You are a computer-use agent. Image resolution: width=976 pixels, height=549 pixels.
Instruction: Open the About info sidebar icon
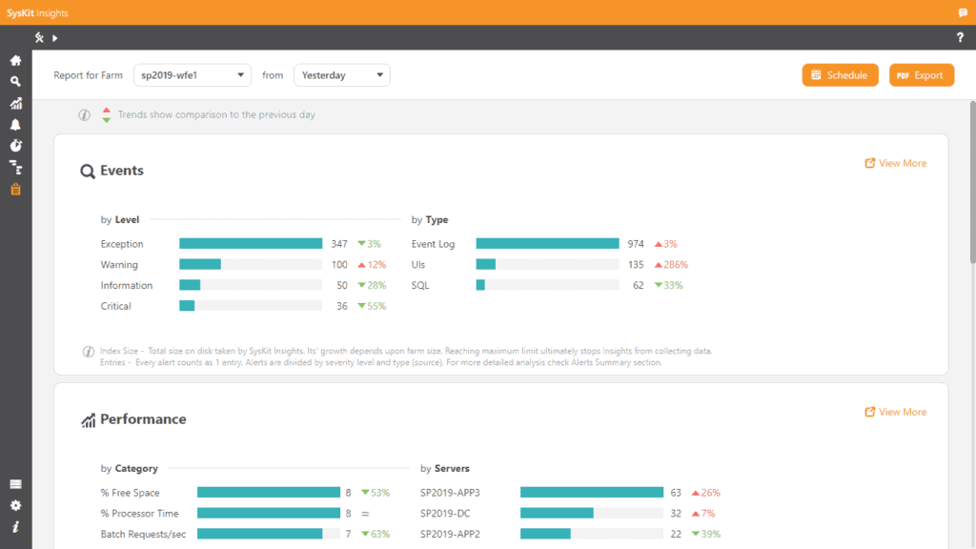tap(15, 527)
